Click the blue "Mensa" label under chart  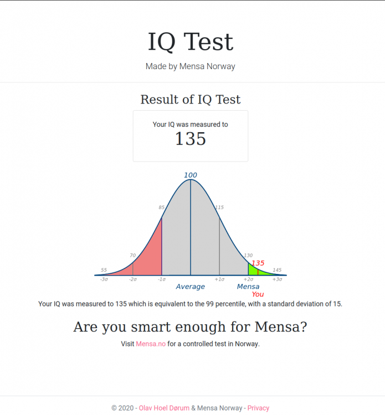[248, 287]
